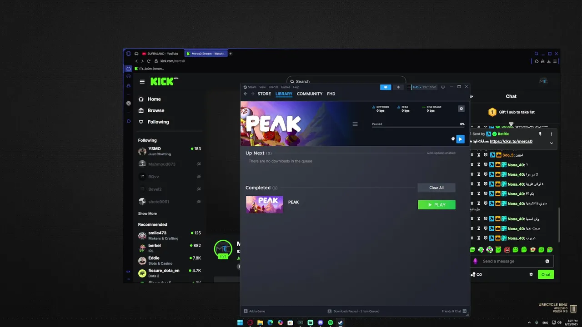This screenshot has width=582, height=327.
Task: Open Opera downloads icon in toolbar
Action: coord(549,61)
